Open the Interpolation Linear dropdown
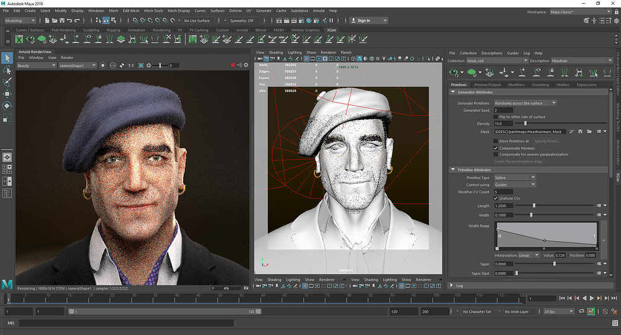621x335 pixels. (528, 255)
